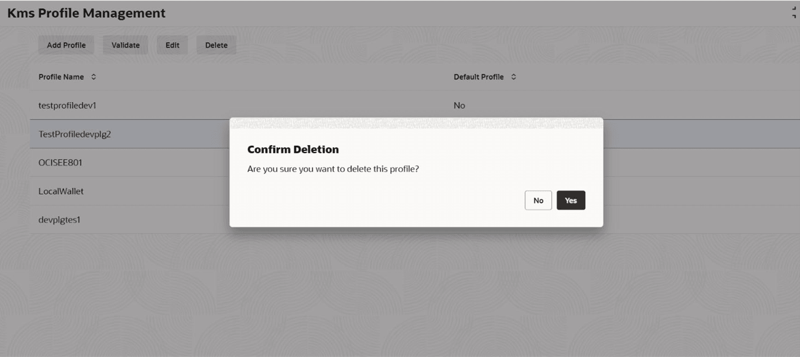800x357 pixels.
Task: Click the Kms Profile Management heading
Action: (x=86, y=13)
